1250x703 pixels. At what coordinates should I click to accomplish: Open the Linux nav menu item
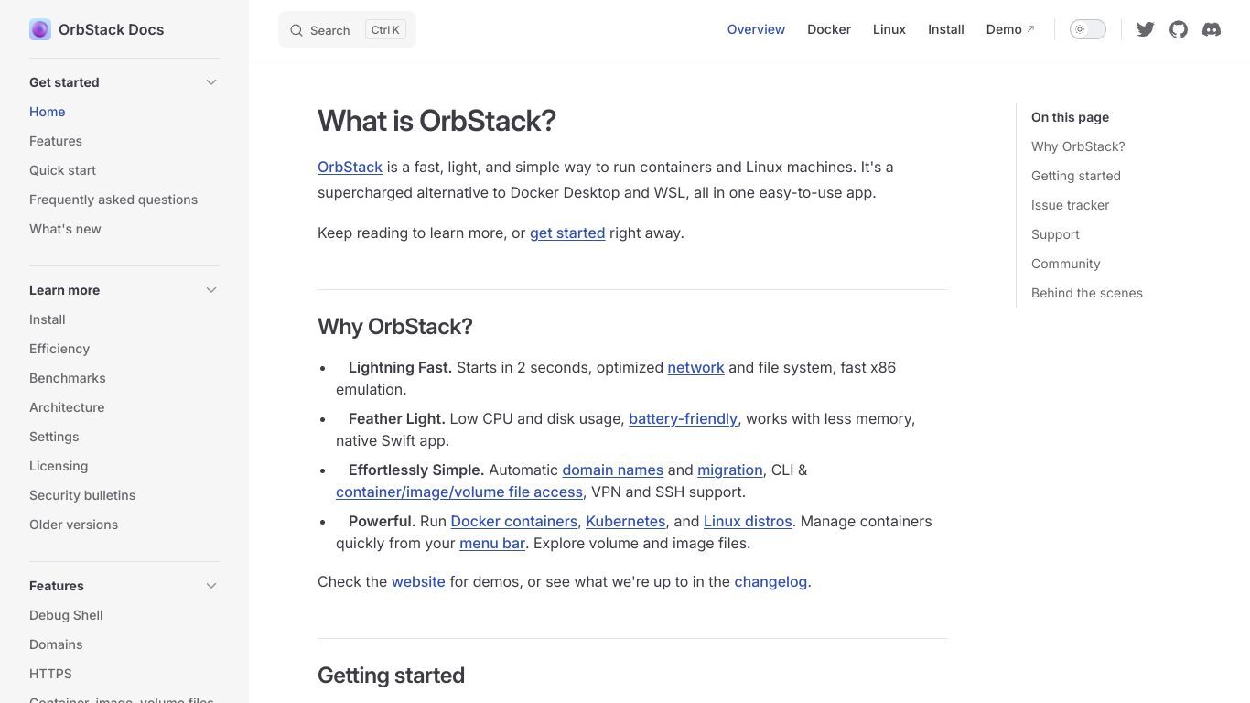(x=889, y=29)
